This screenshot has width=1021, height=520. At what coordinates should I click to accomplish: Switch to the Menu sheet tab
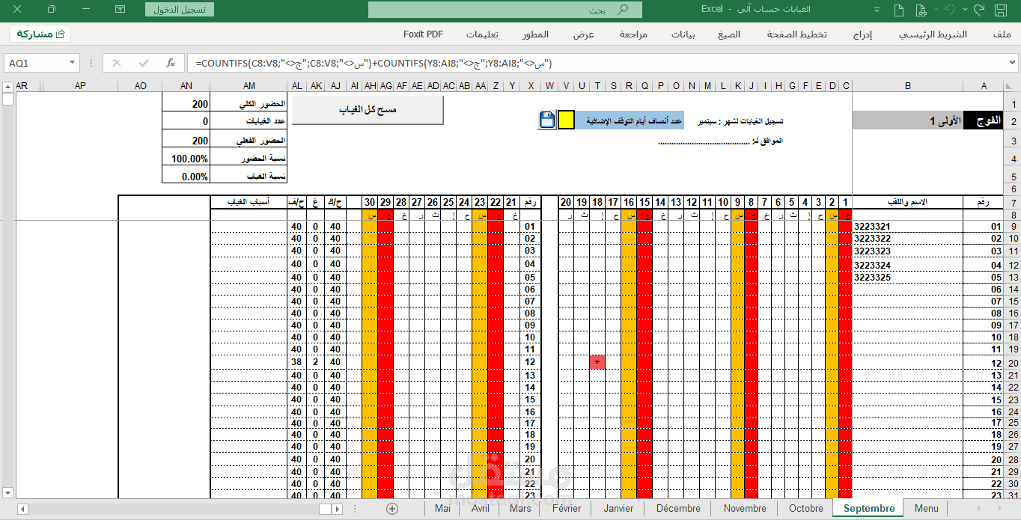tap(926, 508)
